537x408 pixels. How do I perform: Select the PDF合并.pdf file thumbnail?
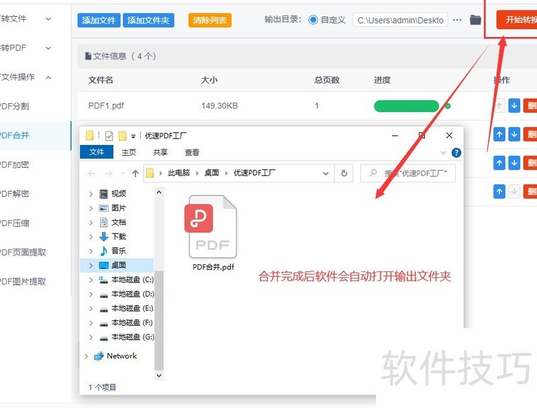211,228
